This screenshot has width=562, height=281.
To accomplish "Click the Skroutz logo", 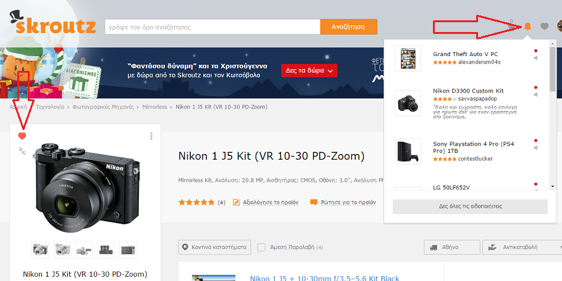I will [x=52, y=23].
